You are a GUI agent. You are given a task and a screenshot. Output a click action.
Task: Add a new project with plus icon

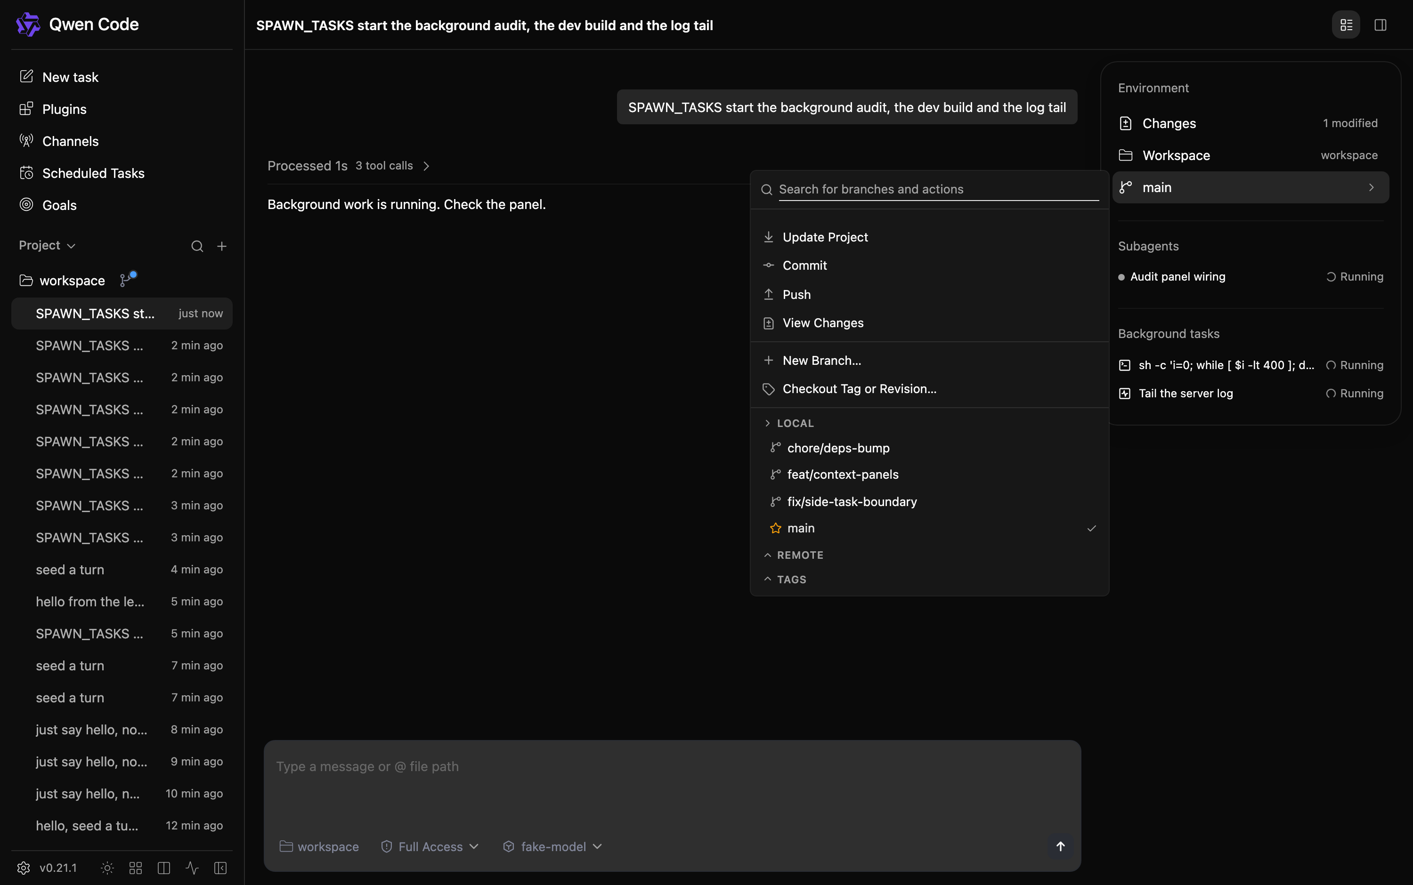tap(222, 246)
